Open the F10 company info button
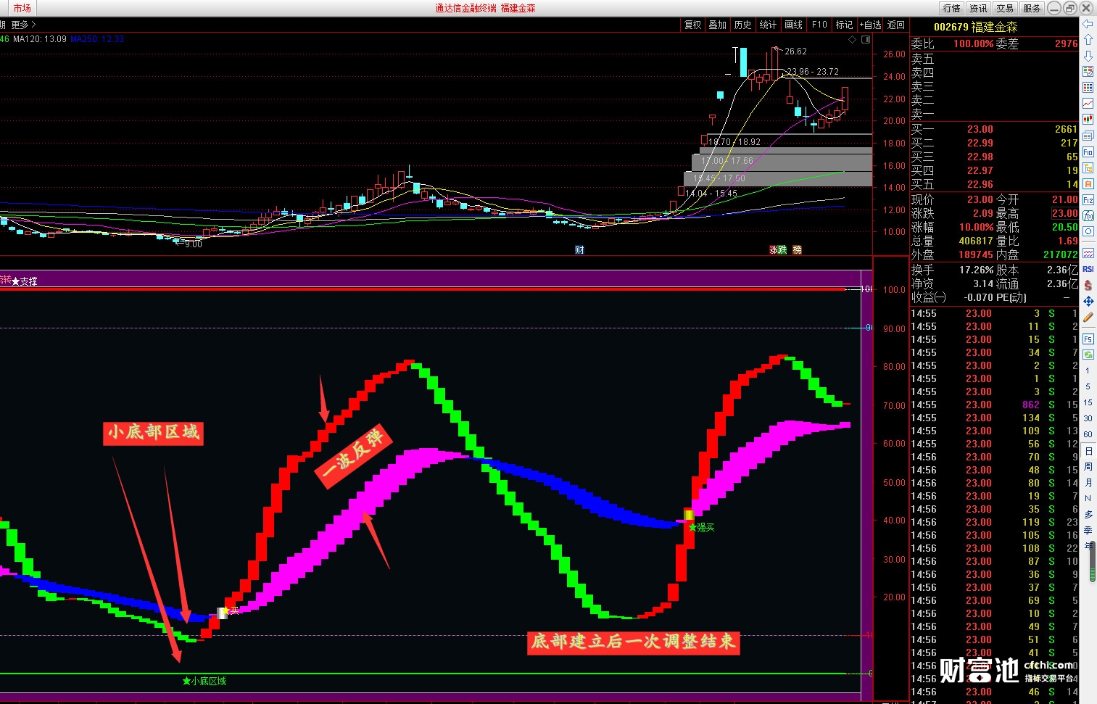The image size is (1097, 704). (819, 25)
